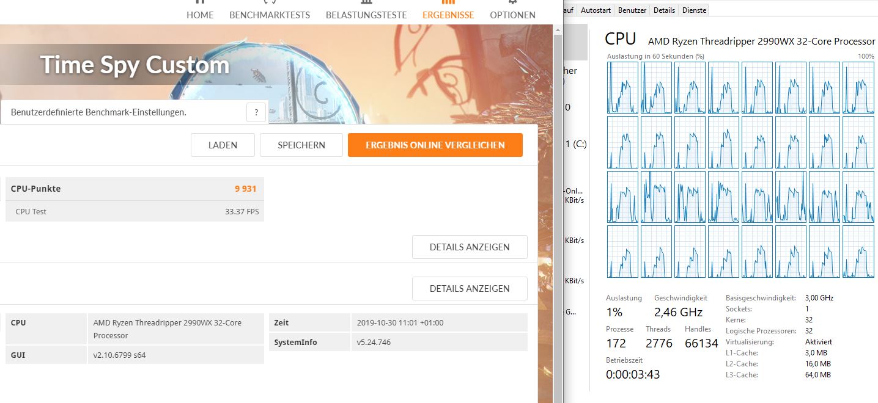Click the 33.37 FPS value
This screenshot has height=403, width=878.
(241, 212)
